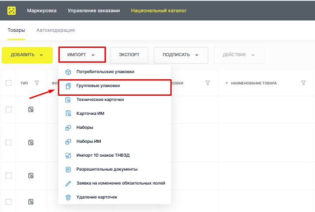Toggle the sort triangle next to НАИМЕНОВАНИЕ ТОВАРА
This screenshot has width=315, height=212.
[227, 83]
